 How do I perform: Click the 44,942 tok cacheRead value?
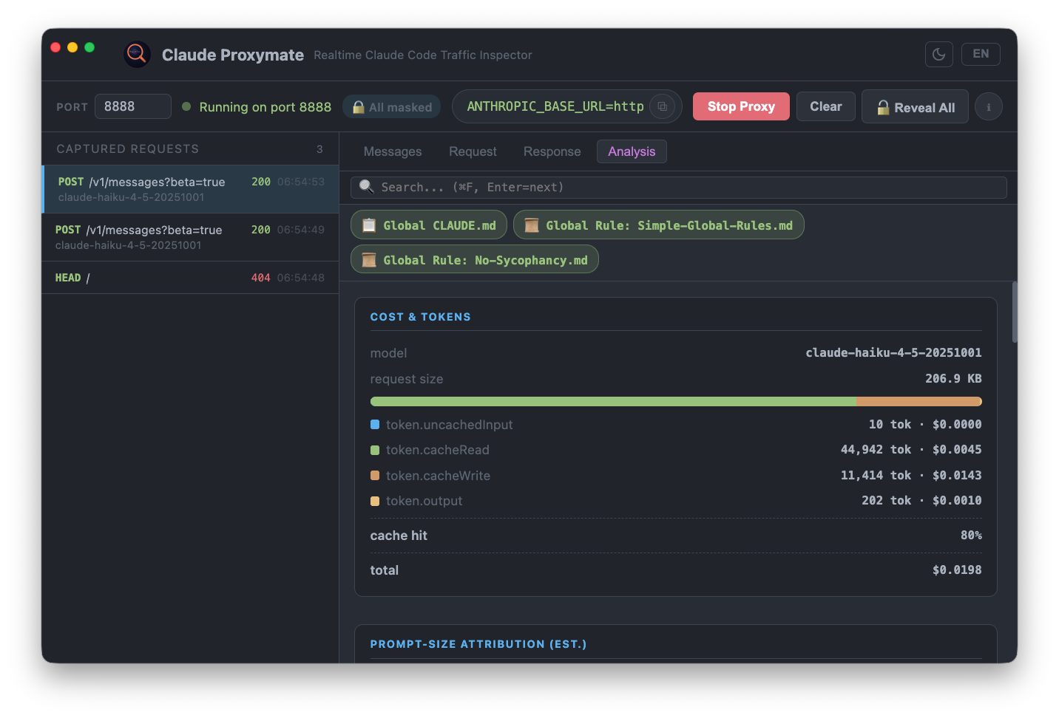(x=876, y=450)
